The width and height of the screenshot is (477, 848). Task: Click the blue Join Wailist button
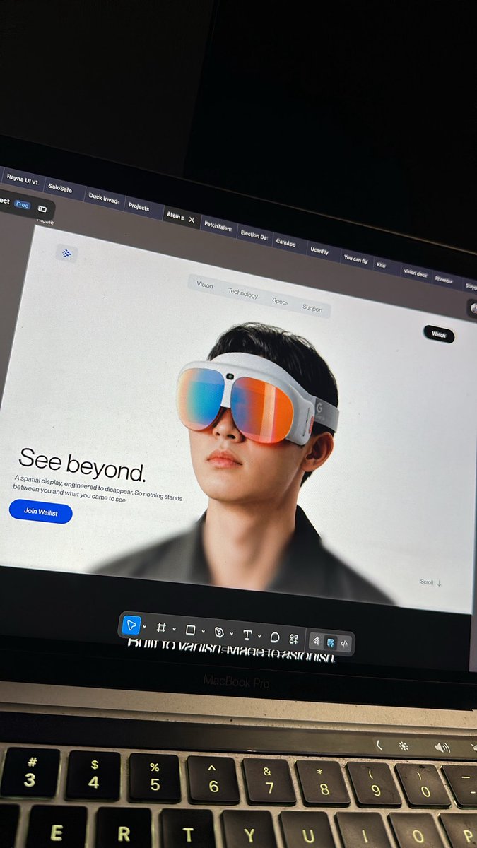(40, 511)
